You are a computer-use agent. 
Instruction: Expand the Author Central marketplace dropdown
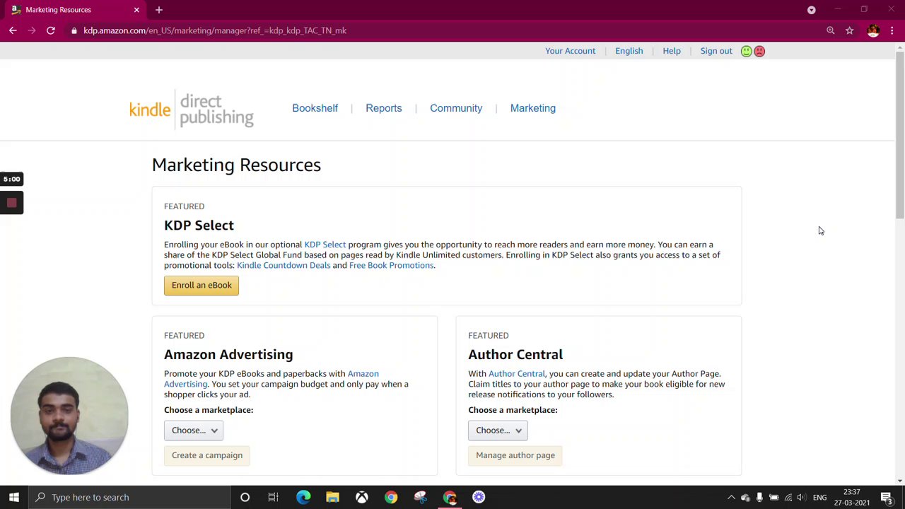[498, 430]
